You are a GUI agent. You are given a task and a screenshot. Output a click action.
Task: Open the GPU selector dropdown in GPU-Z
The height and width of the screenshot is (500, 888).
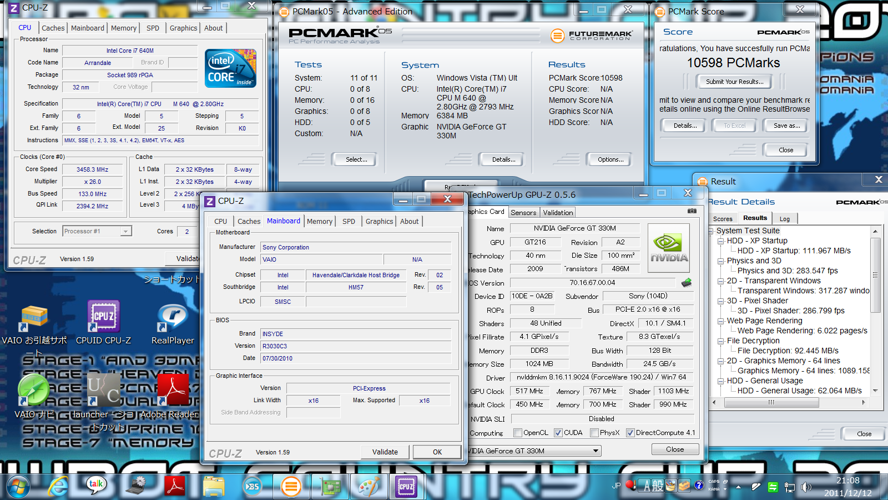coord(534,451)
